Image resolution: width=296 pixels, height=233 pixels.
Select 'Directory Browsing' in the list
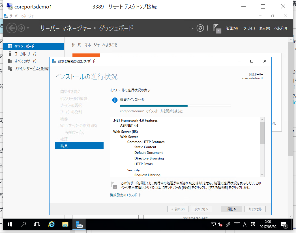pos(149,158)
